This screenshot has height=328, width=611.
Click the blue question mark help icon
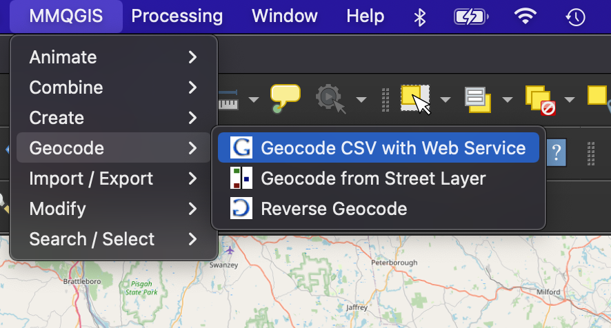click(x=556, y=149)
